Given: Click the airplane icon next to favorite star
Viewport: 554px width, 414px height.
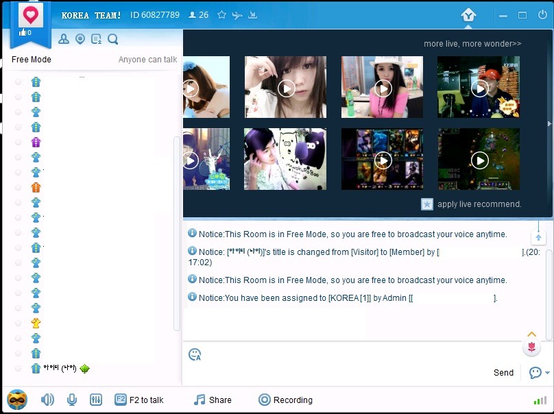Looking at the screenshot, I should (237, 14).
